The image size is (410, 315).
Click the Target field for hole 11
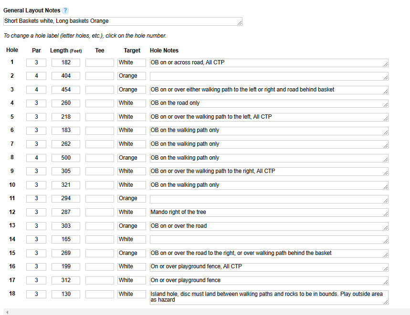pos(132,198)
